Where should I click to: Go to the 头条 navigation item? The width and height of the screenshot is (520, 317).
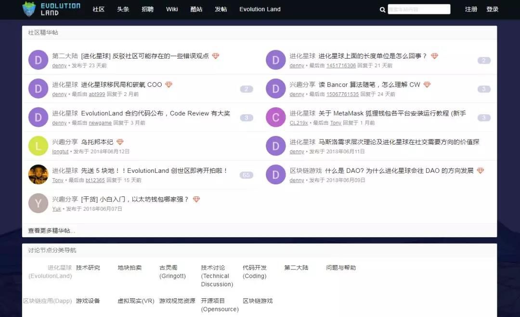coord(123,9)
